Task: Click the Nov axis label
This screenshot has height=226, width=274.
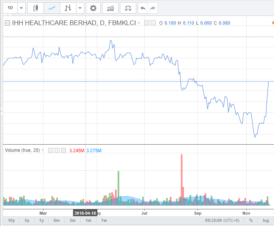Action: 246,213
